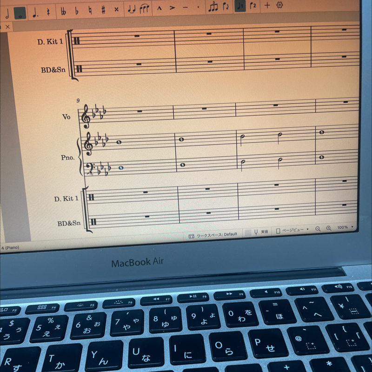
Task: Close the open score tab
Action: (7, 27)
